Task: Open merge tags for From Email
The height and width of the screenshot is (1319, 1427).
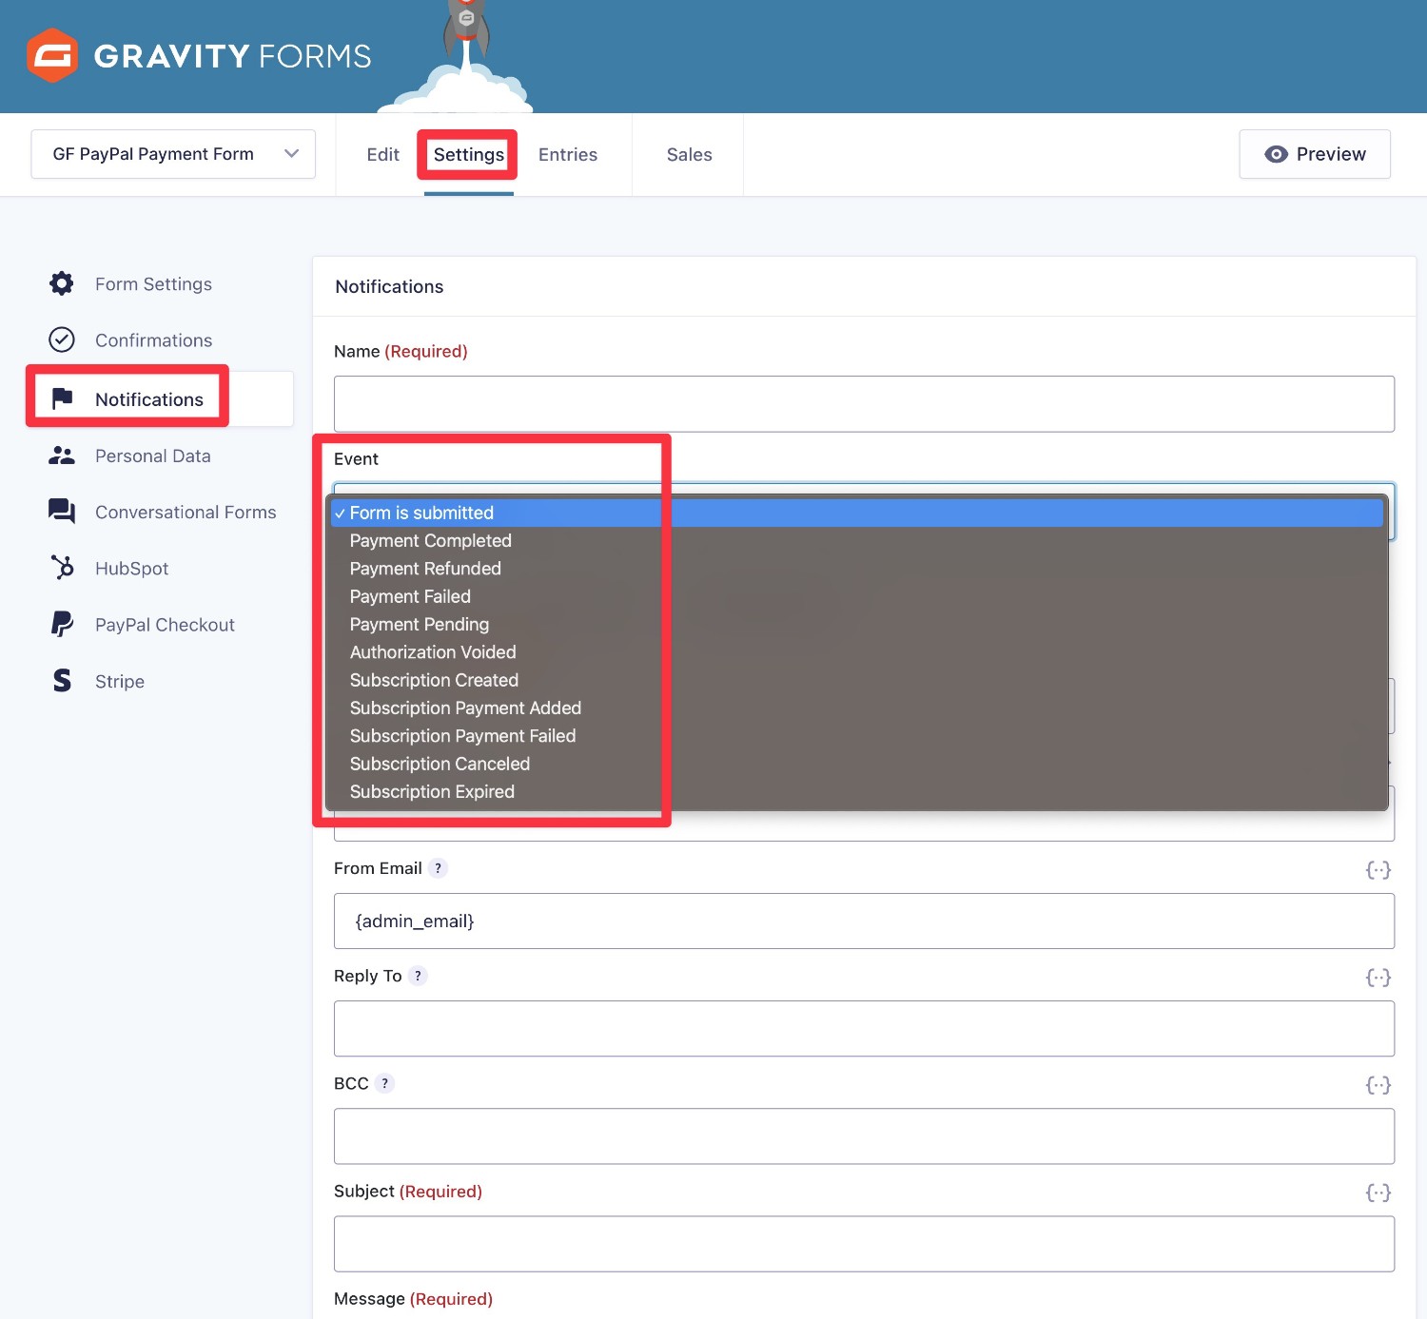Action: click(1378, 869)
